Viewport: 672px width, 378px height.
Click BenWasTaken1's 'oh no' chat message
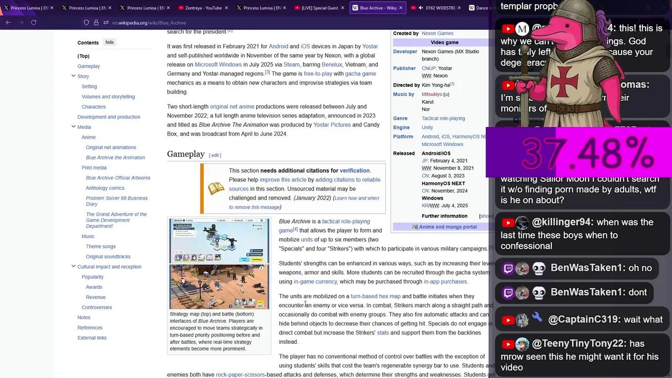pyautogui.click(x=577, y=268)
